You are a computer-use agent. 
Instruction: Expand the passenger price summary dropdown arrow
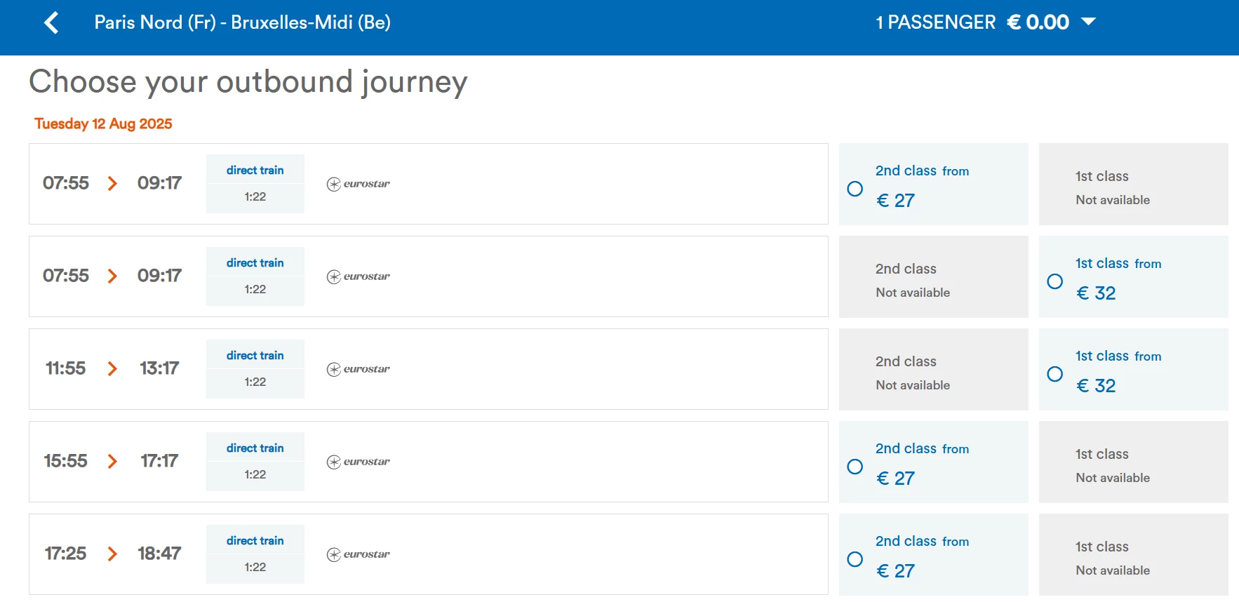[x=1088, y=22]
